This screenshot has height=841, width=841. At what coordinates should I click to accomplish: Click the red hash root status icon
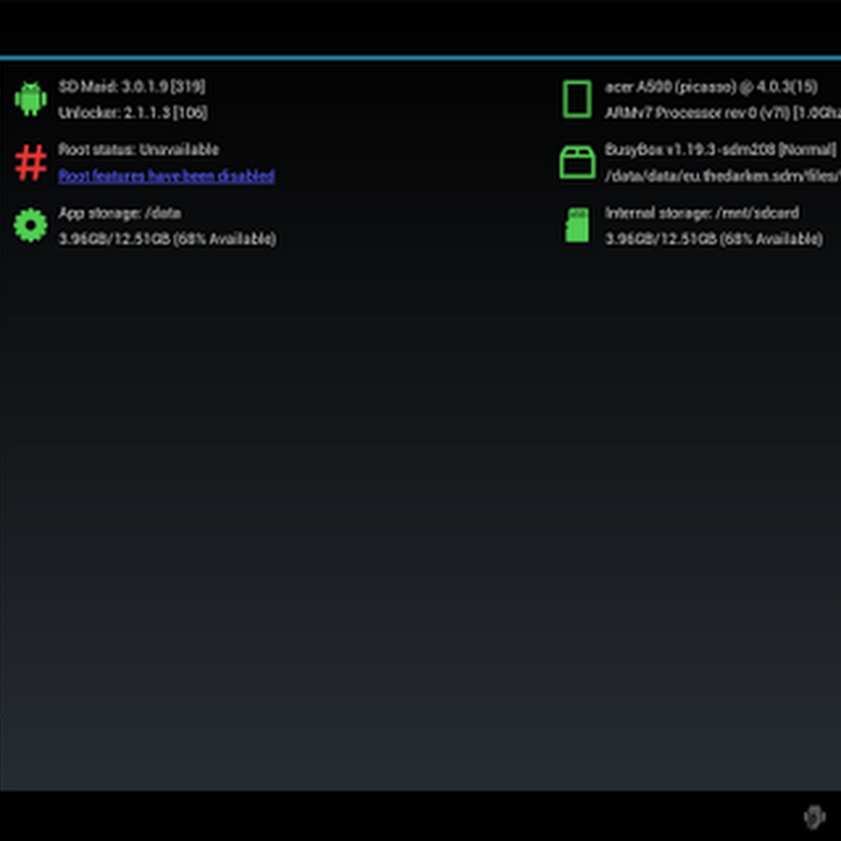[x=31, y=162]
